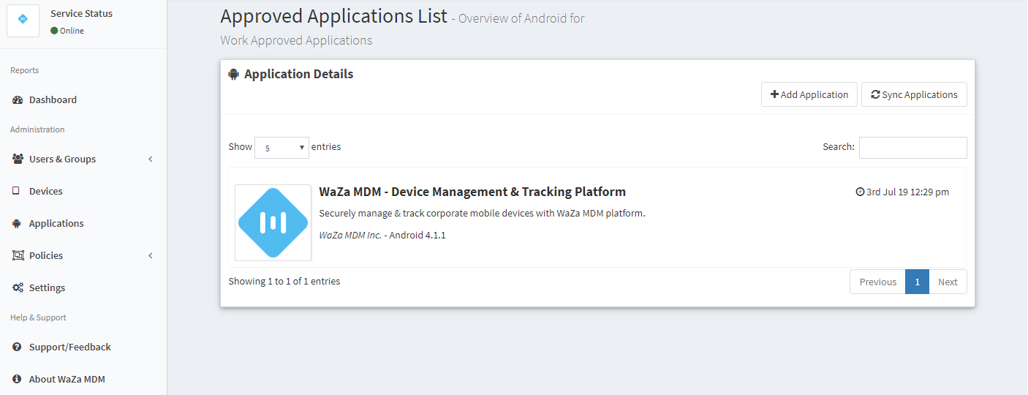This screenshot has height=395, width=1028.
Task: Click the refresh icon in the Sync Applications button
Action: (875, 94)
